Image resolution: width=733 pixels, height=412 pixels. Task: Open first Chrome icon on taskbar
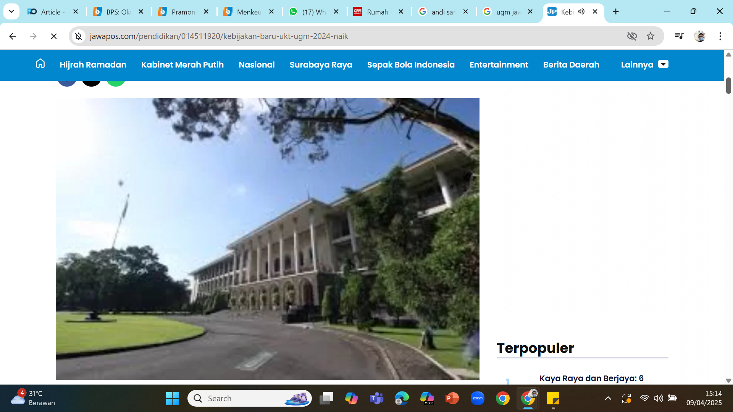pyautogui.click(x=502, y=398)
